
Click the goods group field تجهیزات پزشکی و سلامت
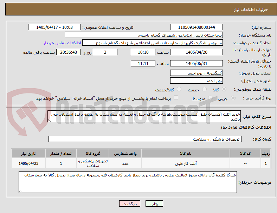click(x=145, y=139)
